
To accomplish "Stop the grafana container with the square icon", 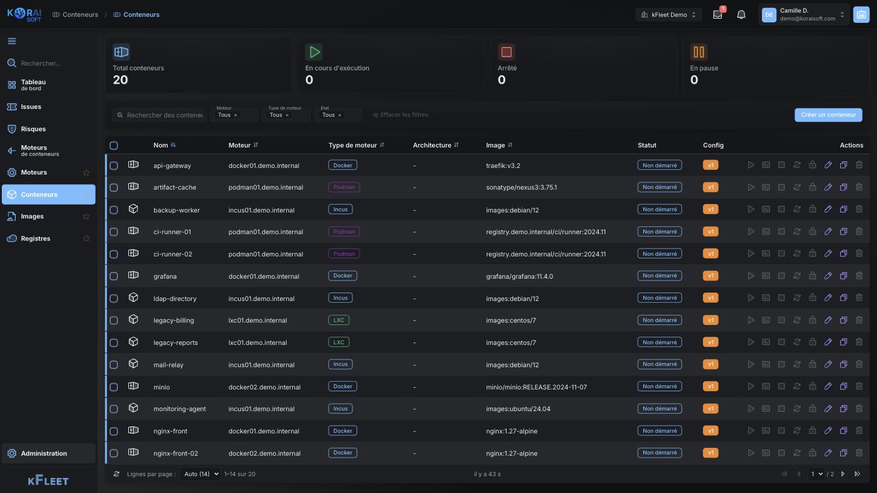I will 781,276.
